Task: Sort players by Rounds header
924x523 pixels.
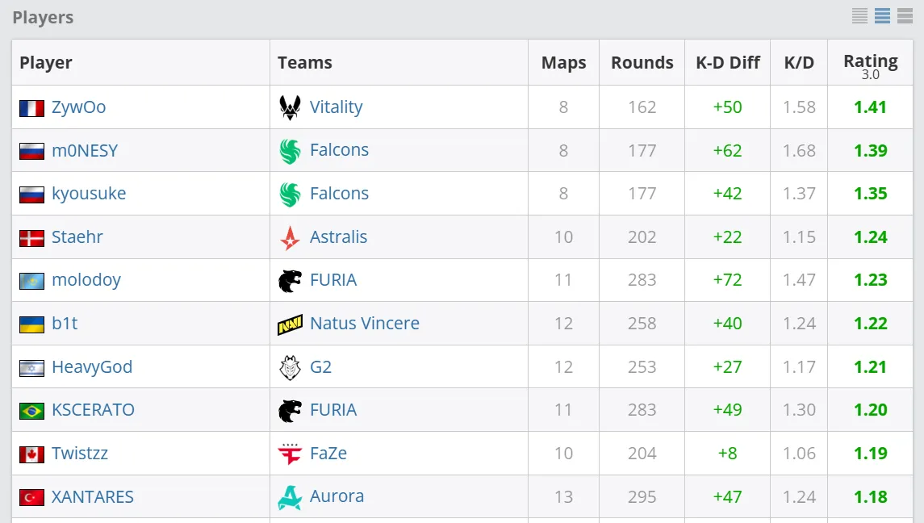Action: 642,63
